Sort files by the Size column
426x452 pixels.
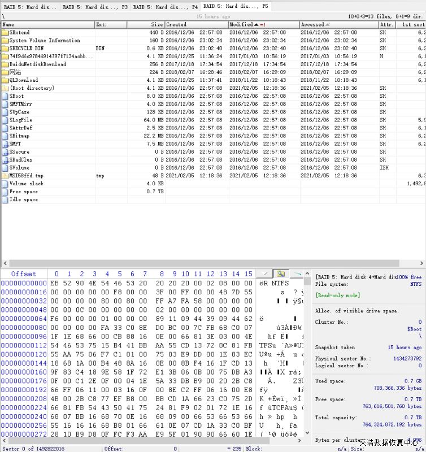[157, 25]
